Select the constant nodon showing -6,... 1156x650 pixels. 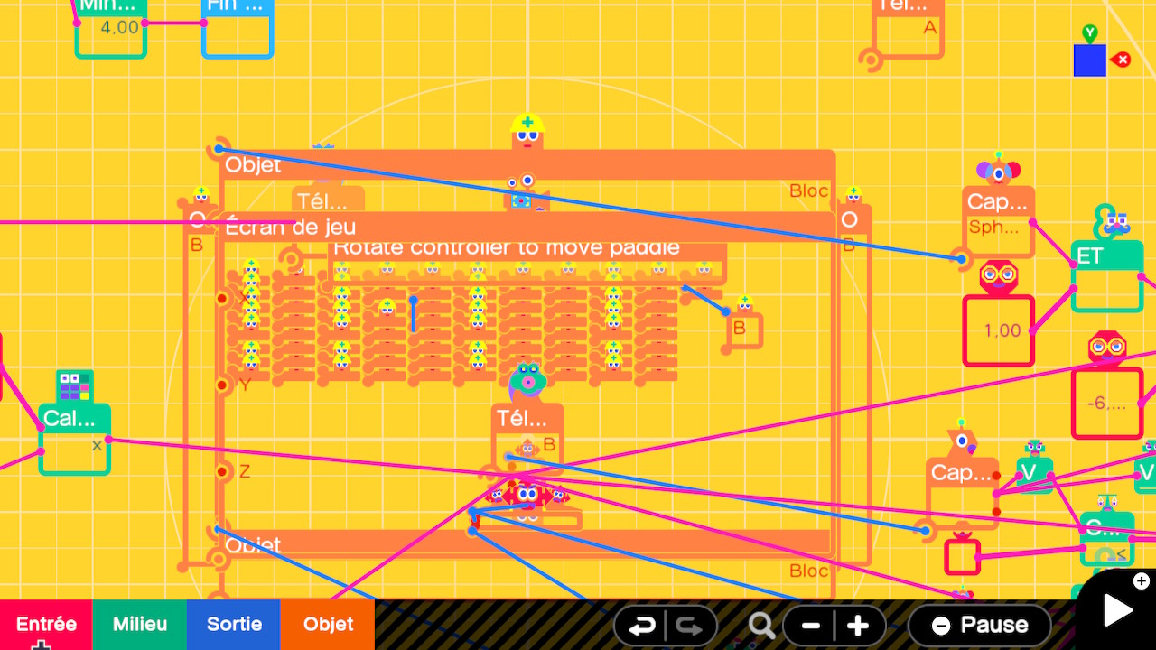(x=1107, y=403)
